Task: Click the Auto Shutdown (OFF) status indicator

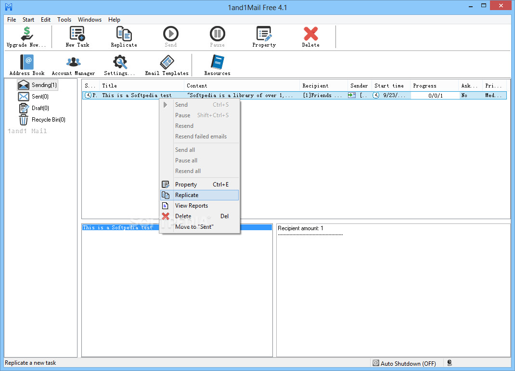Action: coord(405,363)
